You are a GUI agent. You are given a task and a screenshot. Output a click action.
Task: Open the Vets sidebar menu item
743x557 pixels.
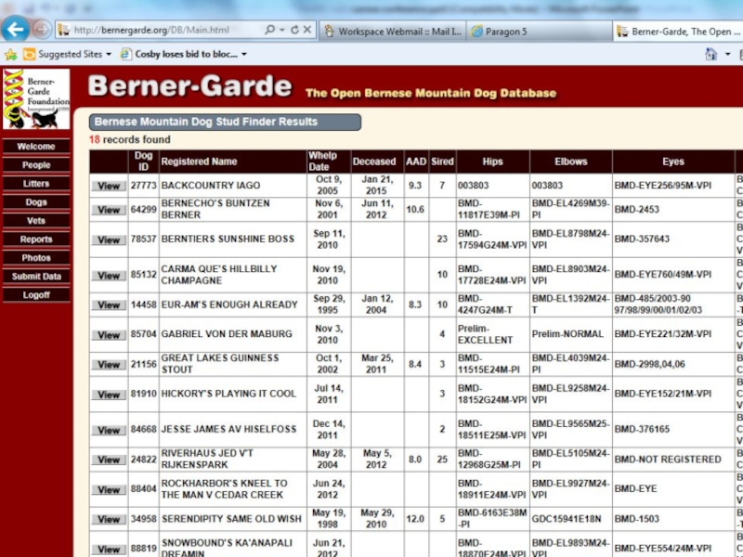36,220
